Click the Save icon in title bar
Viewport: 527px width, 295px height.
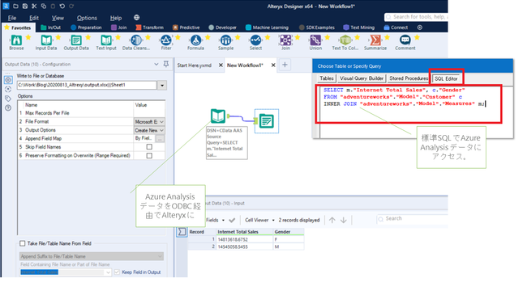[x=25, y=6]
